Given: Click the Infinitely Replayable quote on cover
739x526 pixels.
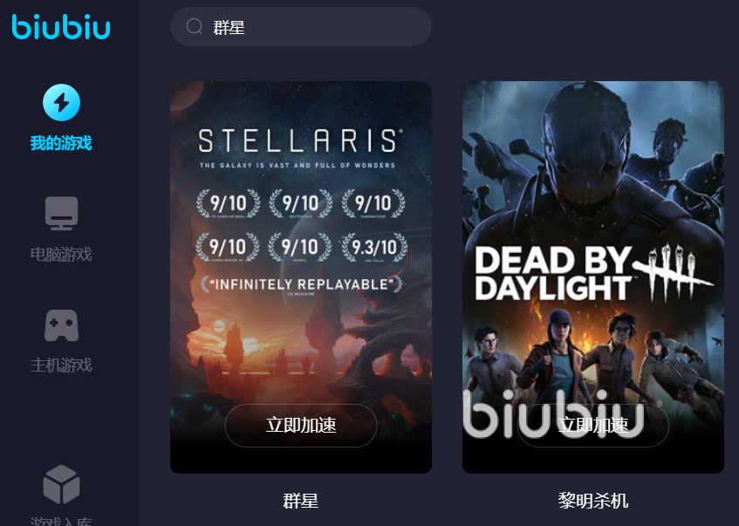Looking at the screenshot, I should pos(302,284).
